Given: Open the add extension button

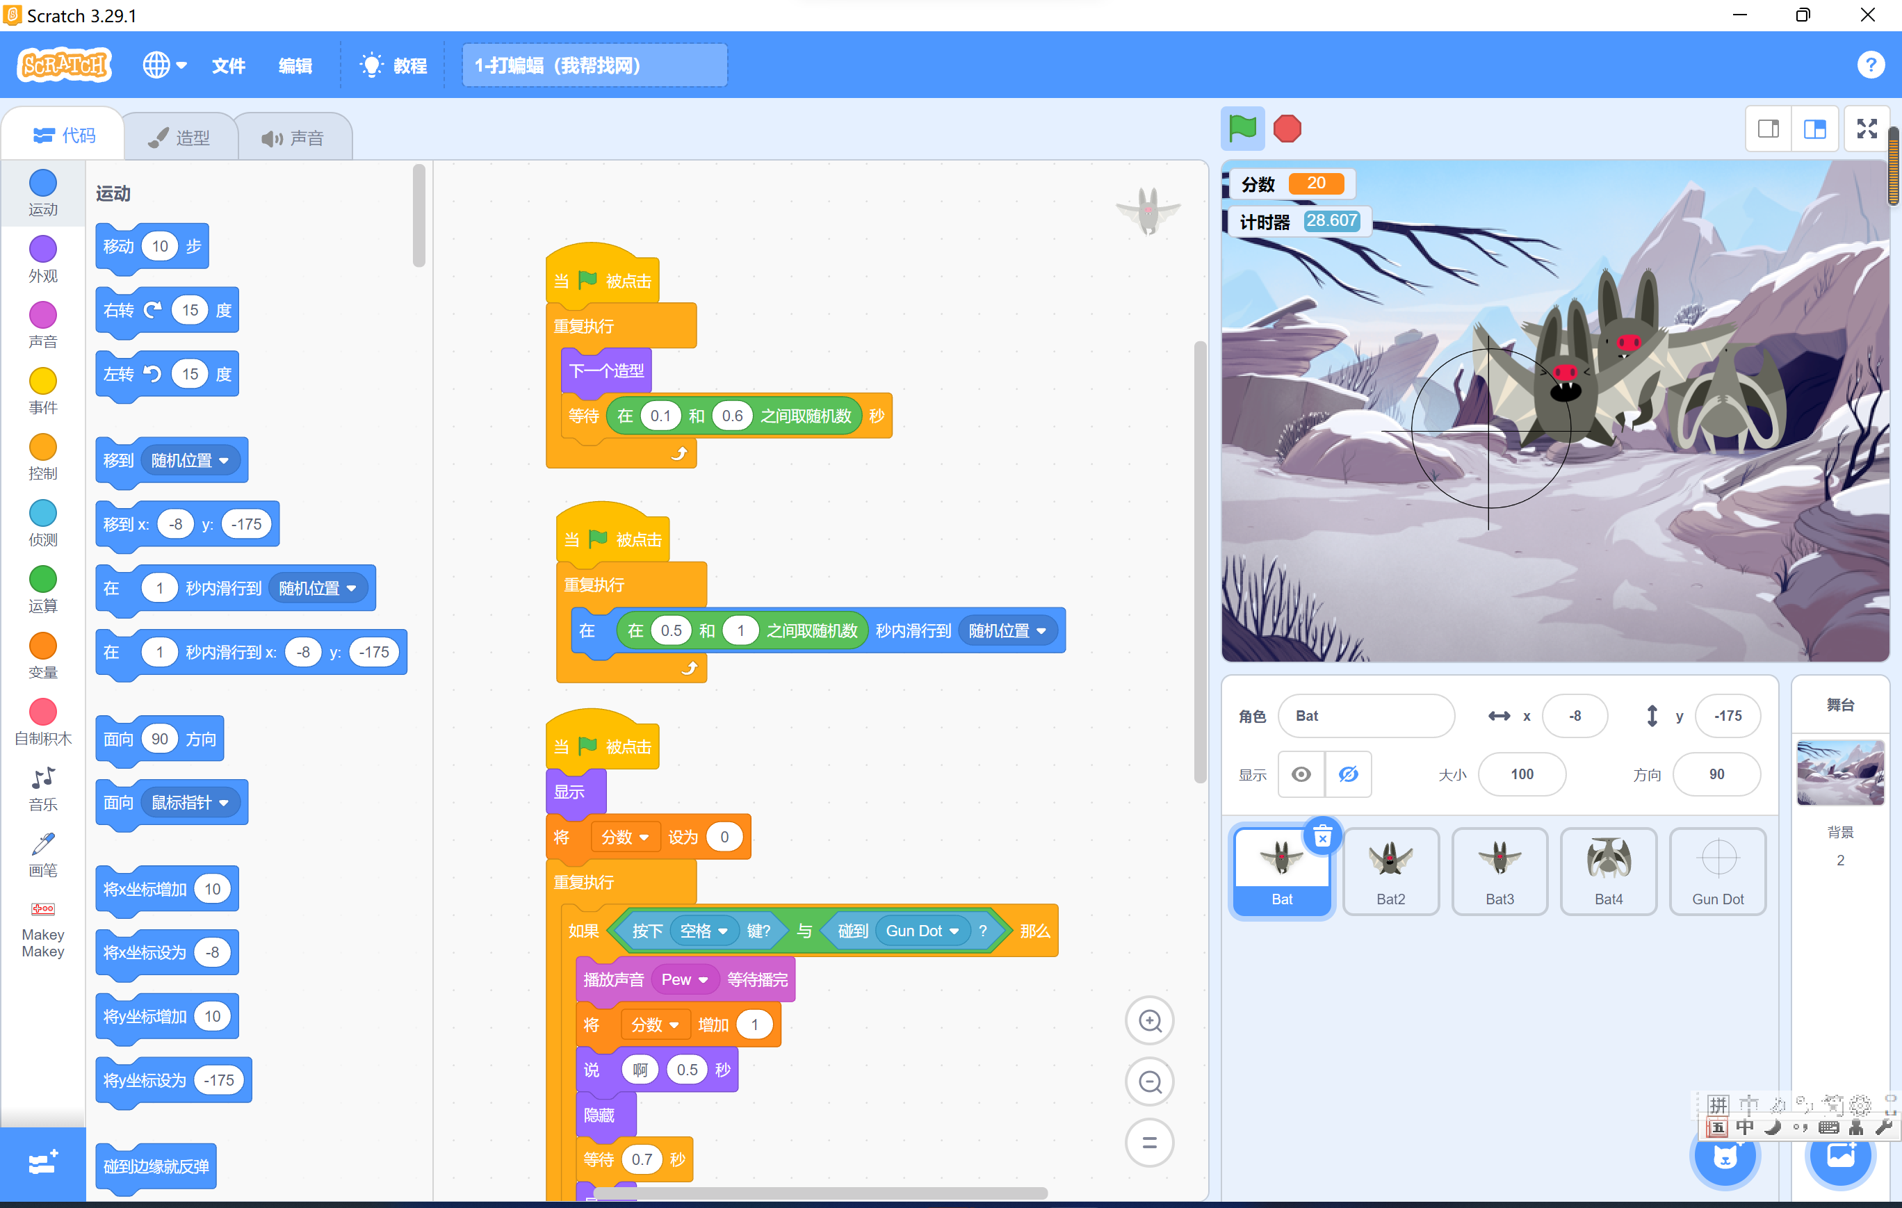Looking at the screenshot, I should point(42,1163).
